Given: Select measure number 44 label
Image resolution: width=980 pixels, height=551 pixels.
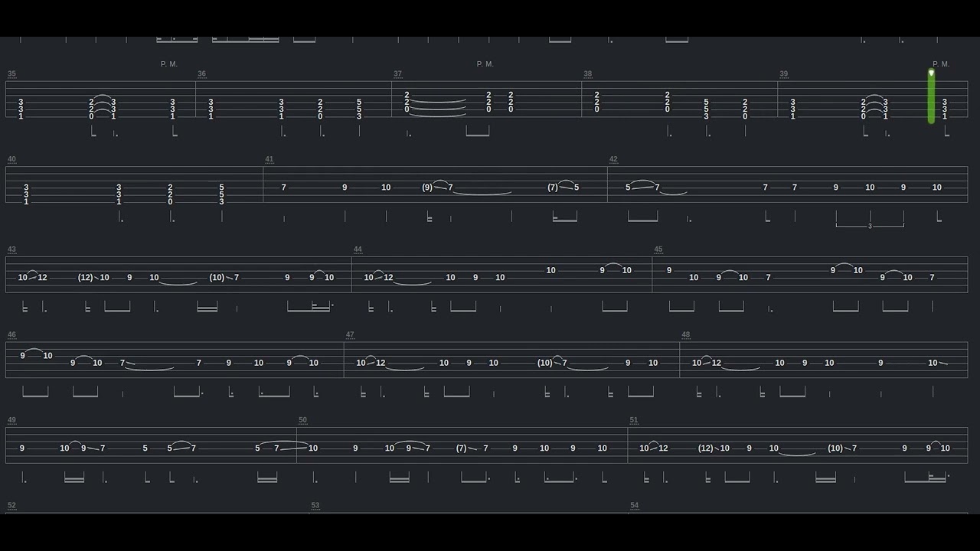Looking at the screenshot, I should point(358,249).
